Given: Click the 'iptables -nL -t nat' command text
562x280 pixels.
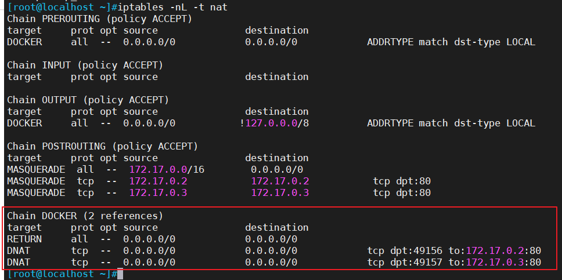Looking at the screenshot, I should (x=172, y=7).
